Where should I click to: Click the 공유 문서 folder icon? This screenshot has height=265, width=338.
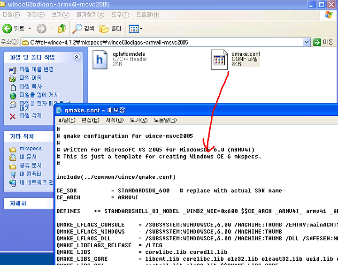click(x=13, y=167)
